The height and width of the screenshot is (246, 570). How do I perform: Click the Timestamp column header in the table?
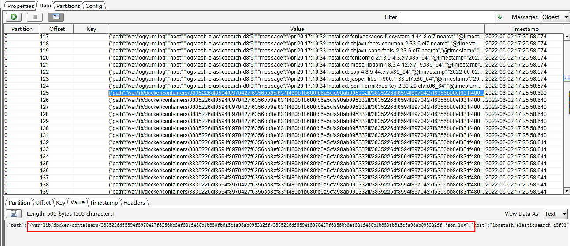pyautogui.click(x=524, y=29)
